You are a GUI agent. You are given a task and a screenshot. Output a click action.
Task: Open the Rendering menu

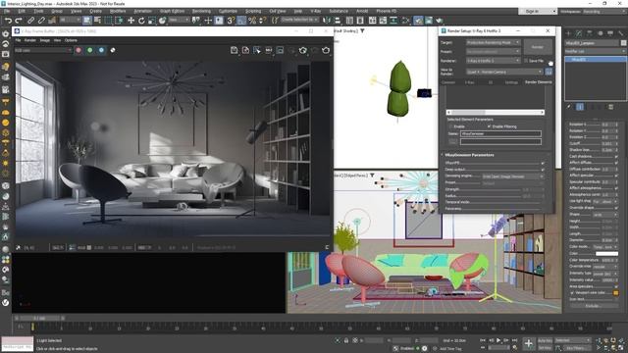[201, 11]
